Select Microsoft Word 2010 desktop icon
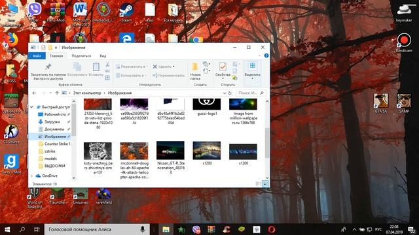The height and width of the screenshot is (235, 419). pyautogui.click(x=81, y=14)
